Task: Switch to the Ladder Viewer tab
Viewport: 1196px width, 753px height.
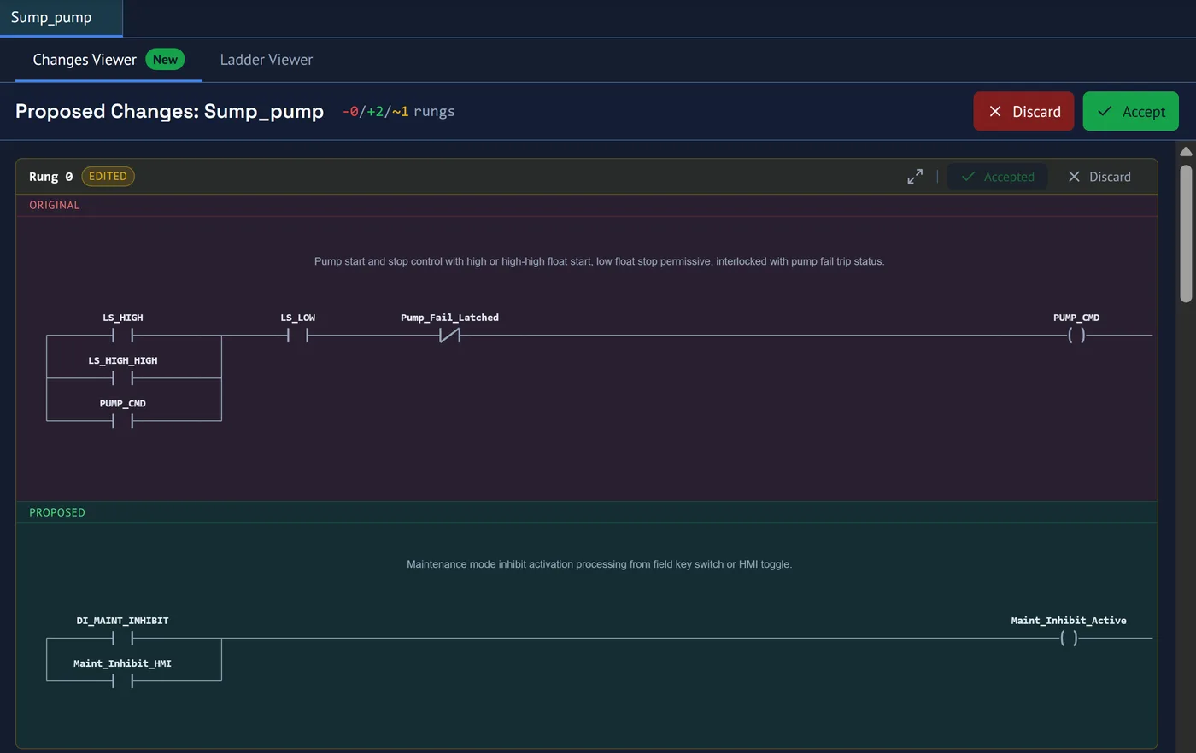Action: [267, 60]
